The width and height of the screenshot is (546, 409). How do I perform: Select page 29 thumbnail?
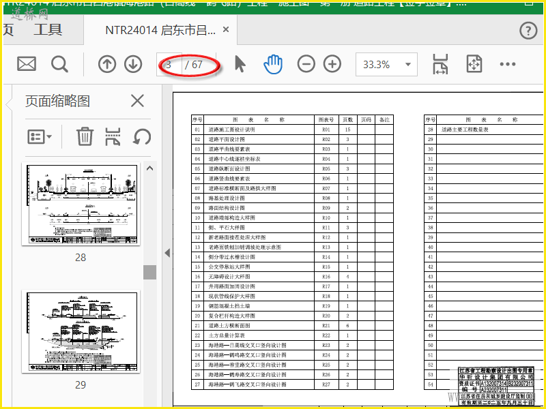81,331
